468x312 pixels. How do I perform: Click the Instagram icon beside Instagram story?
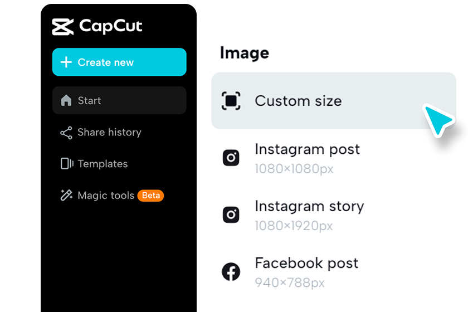coord(231,214)
